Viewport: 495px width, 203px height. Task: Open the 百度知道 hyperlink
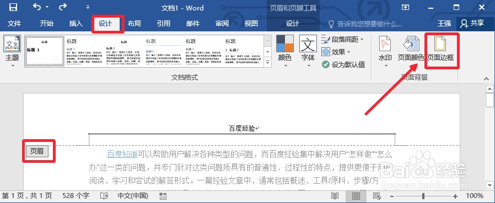click(122, 154)
